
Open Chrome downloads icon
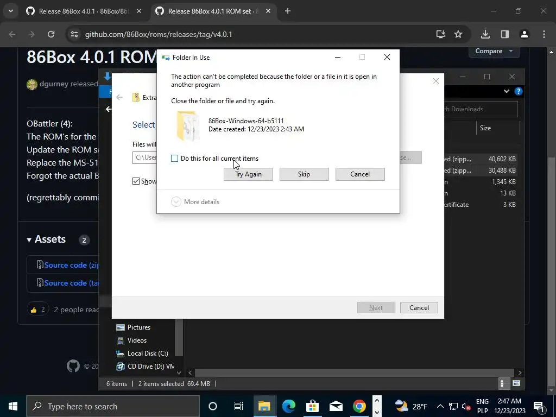tap(485, 34)
